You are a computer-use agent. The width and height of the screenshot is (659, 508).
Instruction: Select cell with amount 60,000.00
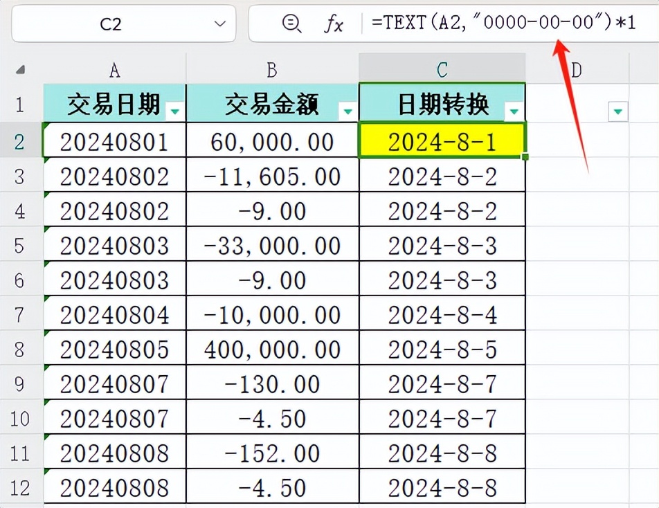pyautogui.click(x=272, y=140)
